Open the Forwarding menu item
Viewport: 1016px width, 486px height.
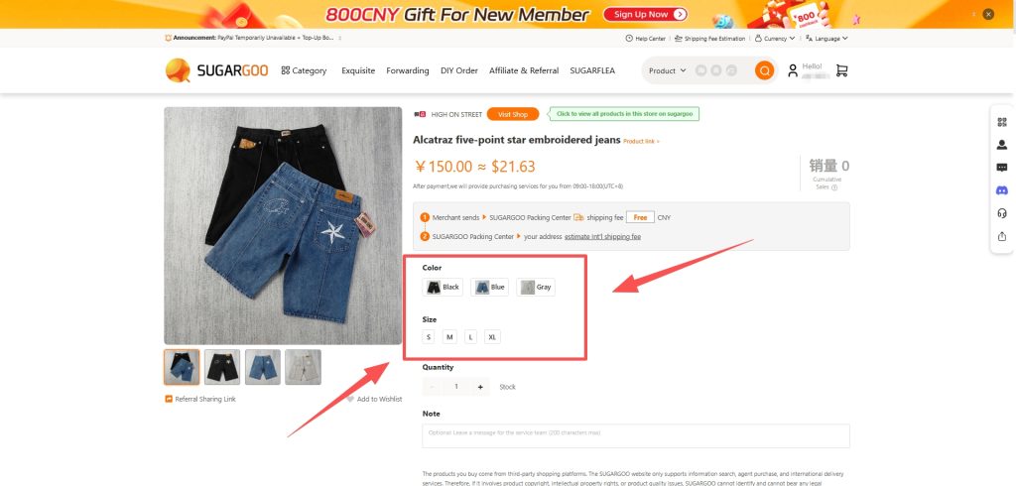click(x=408, y=70)
